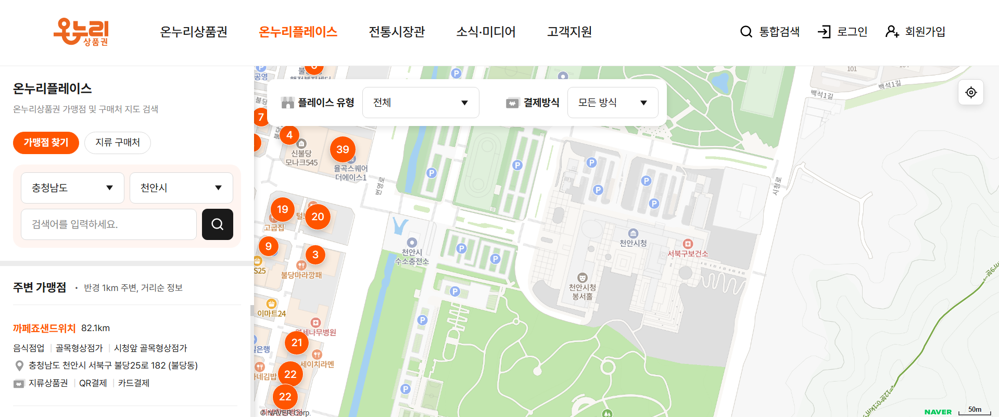Click the NAVER logo on map
The image size is (999, 417).
point(938,412)
